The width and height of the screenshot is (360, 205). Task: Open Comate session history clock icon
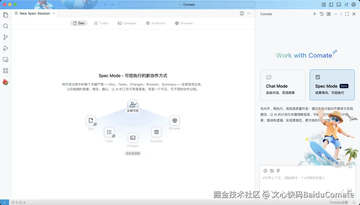point(322,14)
